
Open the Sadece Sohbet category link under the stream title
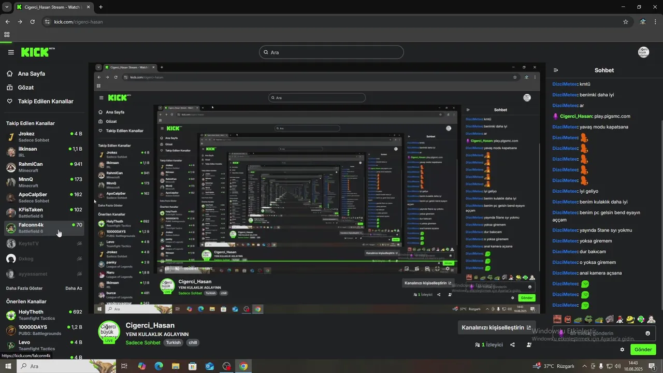pos(143,343)
